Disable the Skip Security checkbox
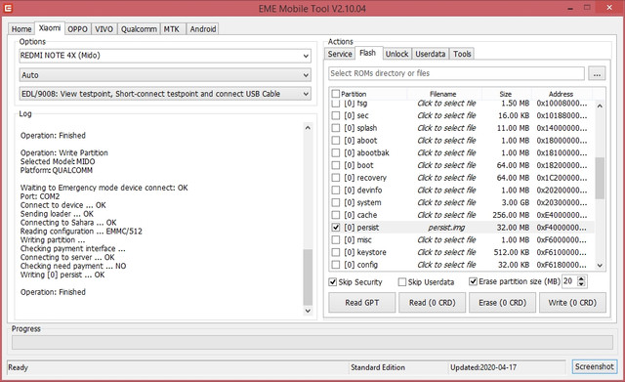 pyautogui.click(x=333, y=282)
